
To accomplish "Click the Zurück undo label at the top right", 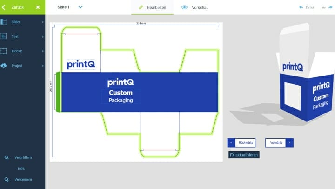I will click(x=310, y=7).
